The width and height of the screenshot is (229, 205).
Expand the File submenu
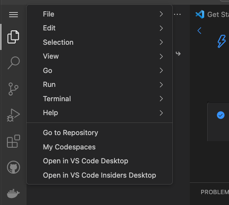(99, 14)
